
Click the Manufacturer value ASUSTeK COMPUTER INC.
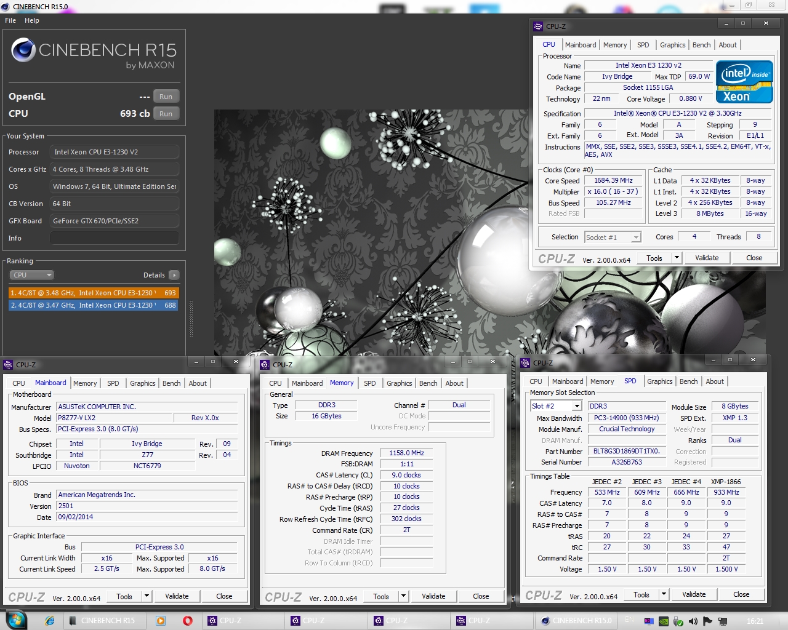(x=147, y=407)
